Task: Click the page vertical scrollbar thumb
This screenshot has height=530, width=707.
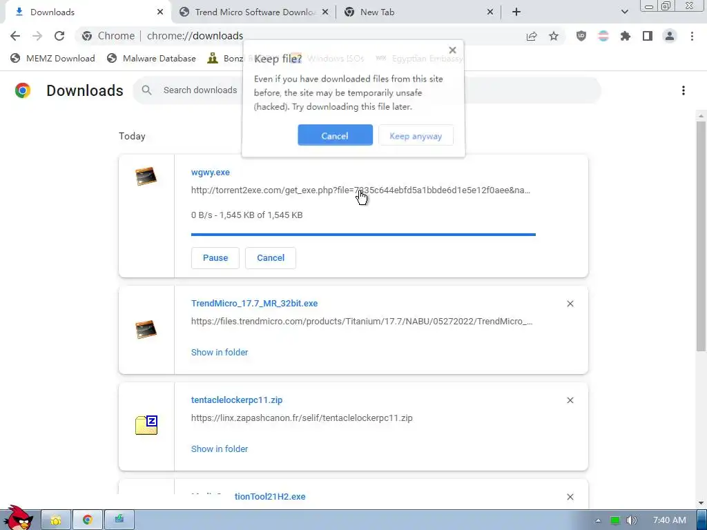Action: coord(701,237)
